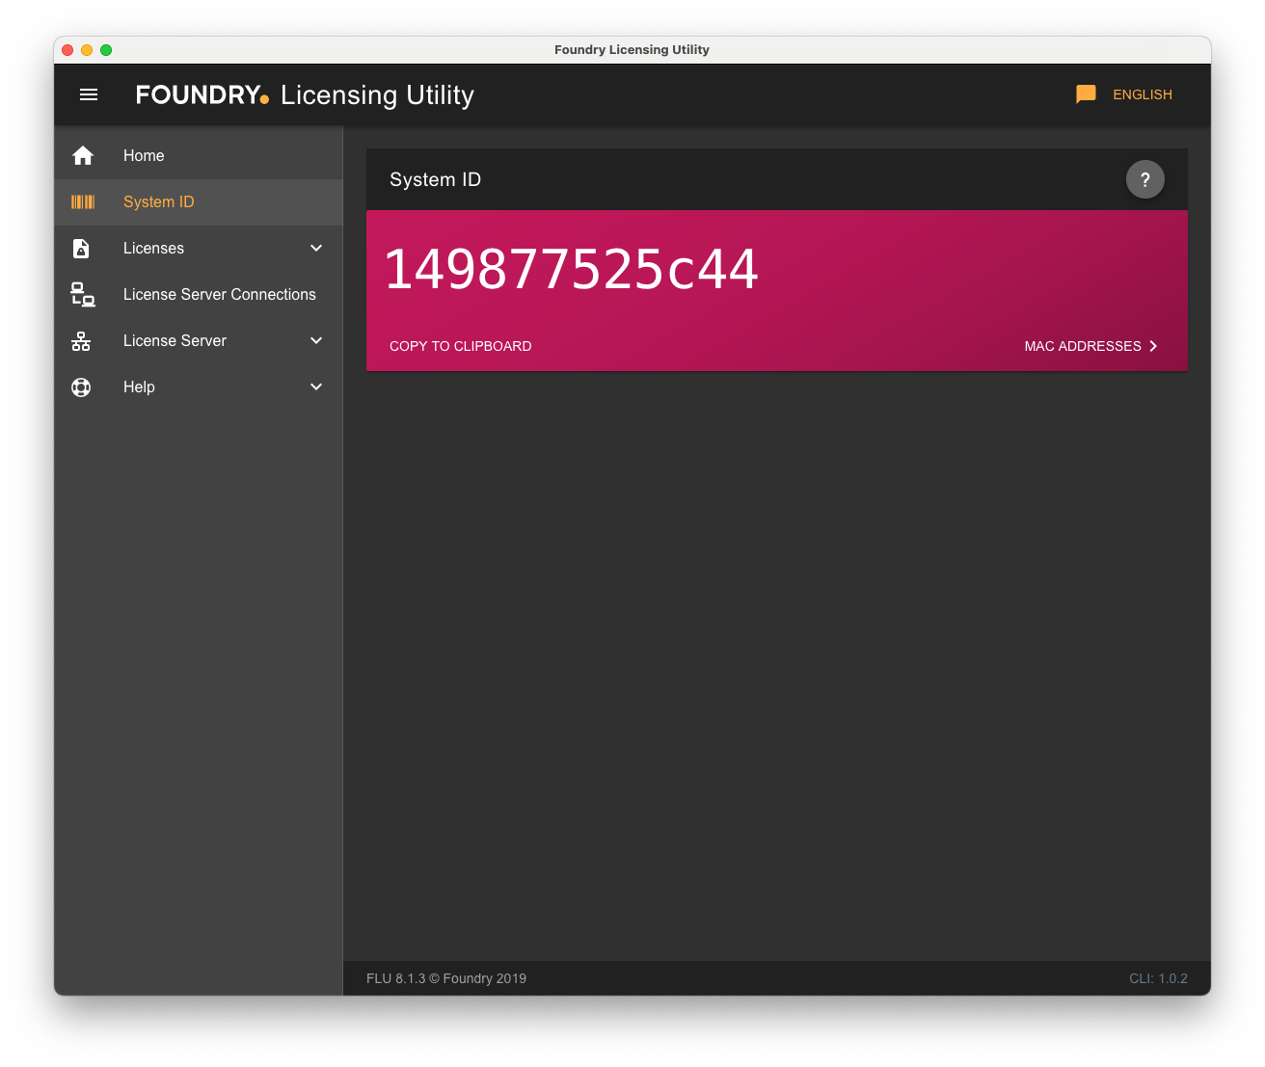The height and width of the screenshot is (1067, 1265).
Task: Select System ID in the sidebar
Action: pyautogui.click(x=158, y=201)
